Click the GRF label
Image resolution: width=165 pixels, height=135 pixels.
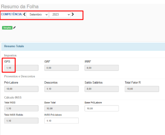[x=47, y=61]
